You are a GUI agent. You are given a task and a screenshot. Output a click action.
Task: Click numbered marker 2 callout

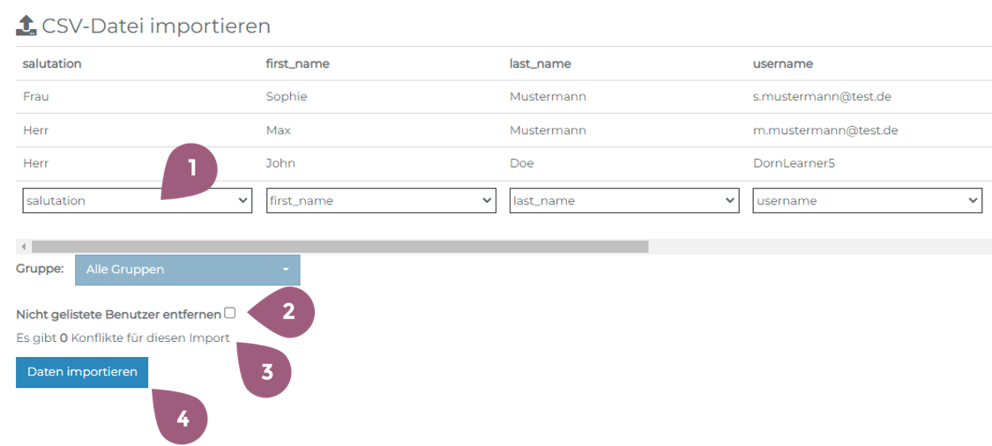point(287,311)
